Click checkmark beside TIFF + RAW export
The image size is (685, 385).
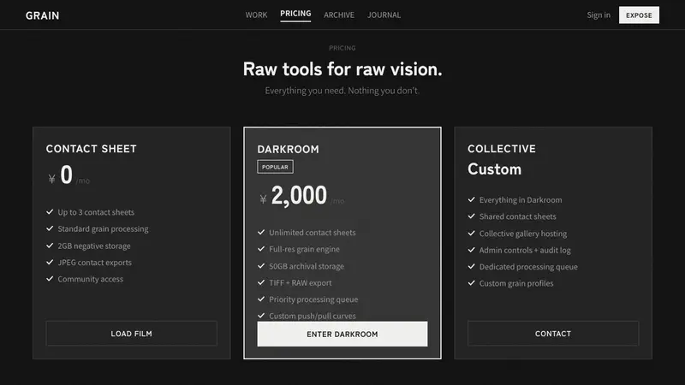coord(261,282)
